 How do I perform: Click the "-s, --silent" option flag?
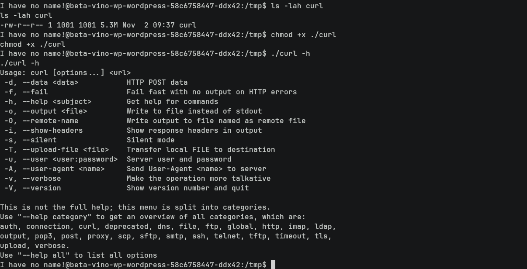coord(31,140)
